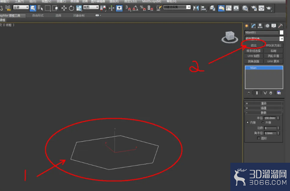Screen dimensions: 290x191
Task: Expand the 插值 rollout
Action: [x=264, y=108]
